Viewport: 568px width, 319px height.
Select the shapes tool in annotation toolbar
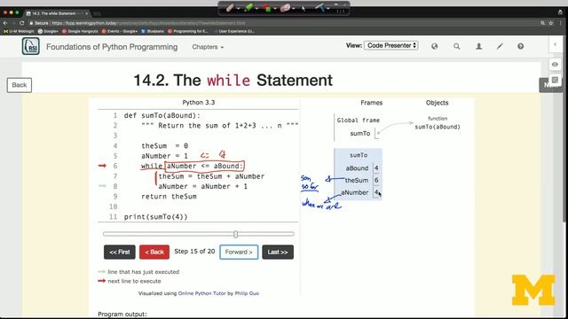tap(267, 8)
